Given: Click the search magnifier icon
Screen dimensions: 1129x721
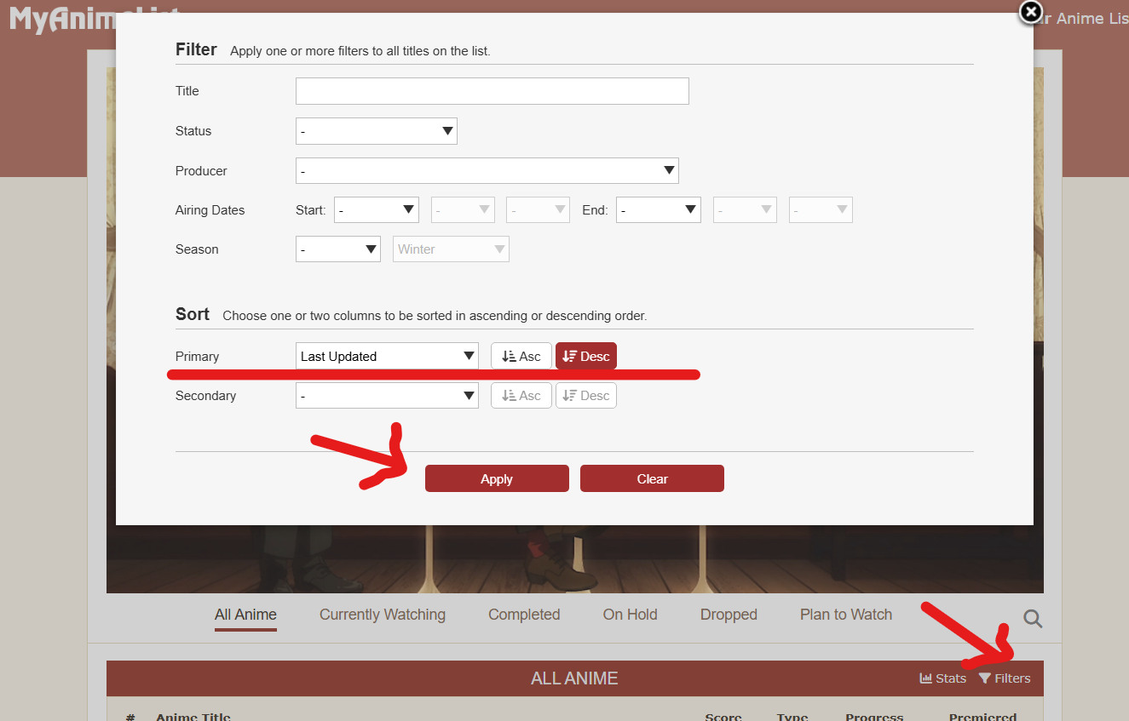Looking at the screenshot, I should pyautogui.click(x=1033, y=619).
